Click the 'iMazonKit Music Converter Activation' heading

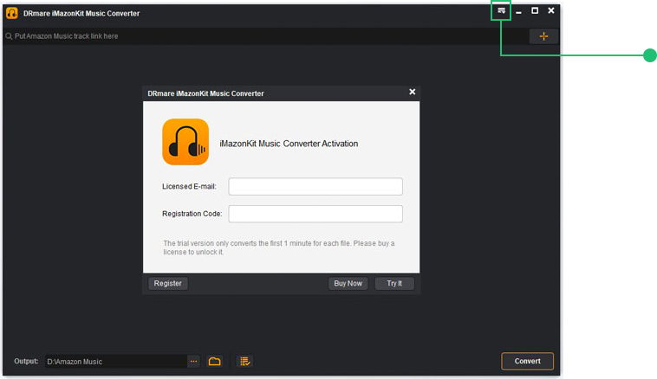pos(289,144)
